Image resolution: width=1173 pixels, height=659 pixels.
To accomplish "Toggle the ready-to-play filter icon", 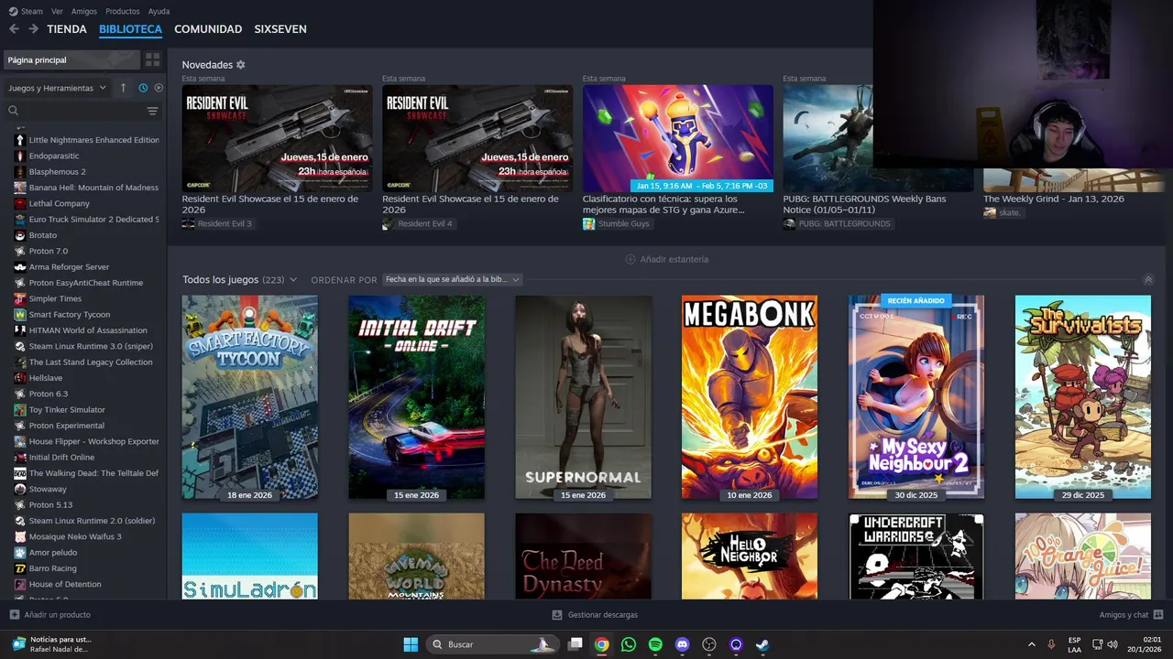I will pyautogui.click(x=159, y=88).
